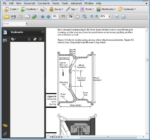
Task: Click the Backspace label in diagram
Action: coord(64,58)
